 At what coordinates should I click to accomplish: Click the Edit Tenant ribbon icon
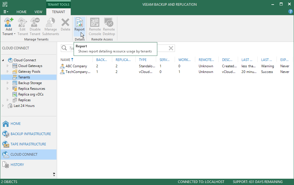23,23
